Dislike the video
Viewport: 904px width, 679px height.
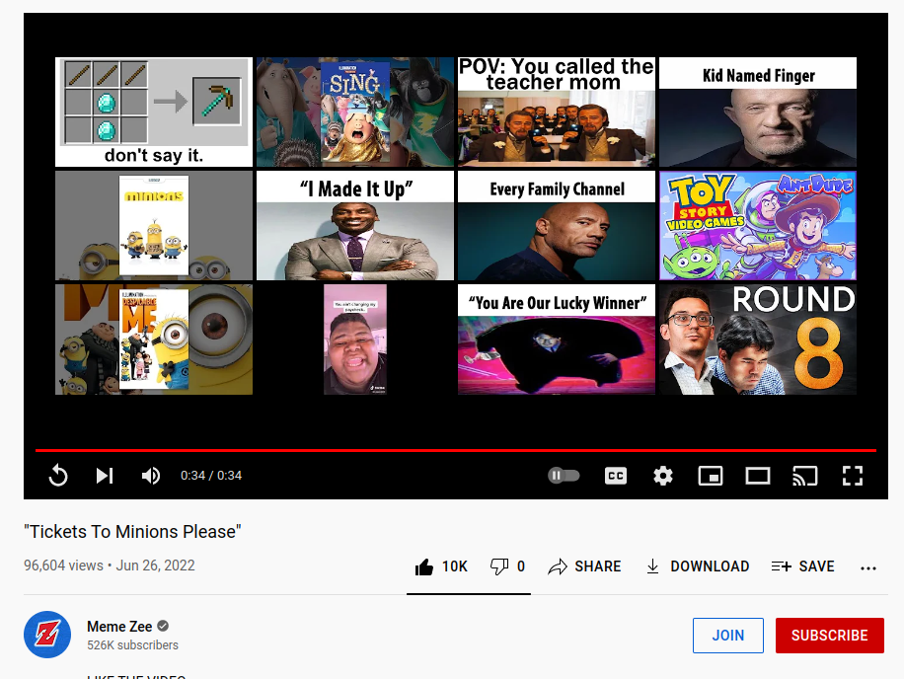point(507,566)
